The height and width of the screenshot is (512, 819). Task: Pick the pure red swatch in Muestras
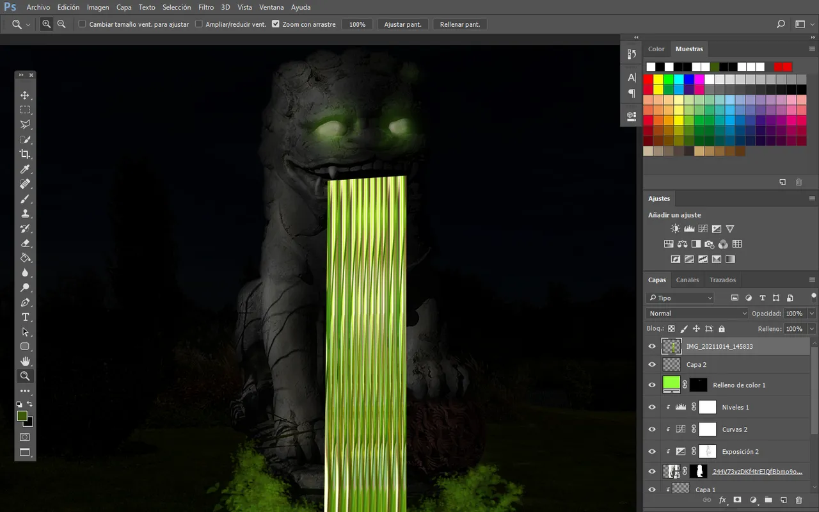(x=648, y=79)
